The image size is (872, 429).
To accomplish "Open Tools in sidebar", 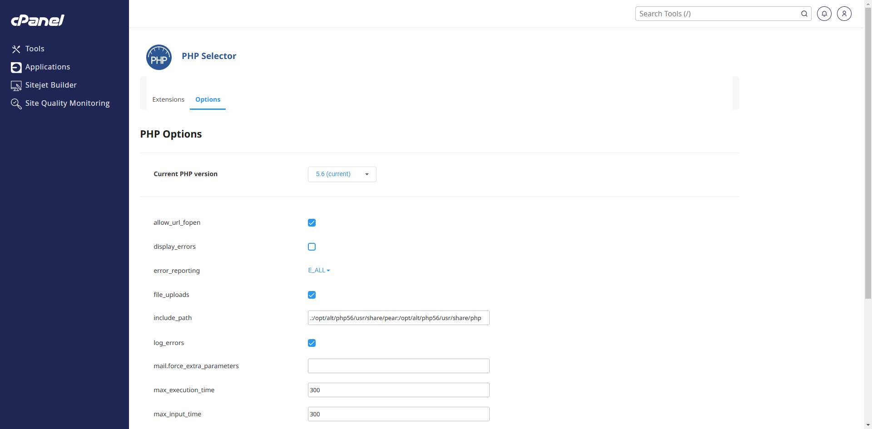I will pyautogui.click(x=35, y=49).
